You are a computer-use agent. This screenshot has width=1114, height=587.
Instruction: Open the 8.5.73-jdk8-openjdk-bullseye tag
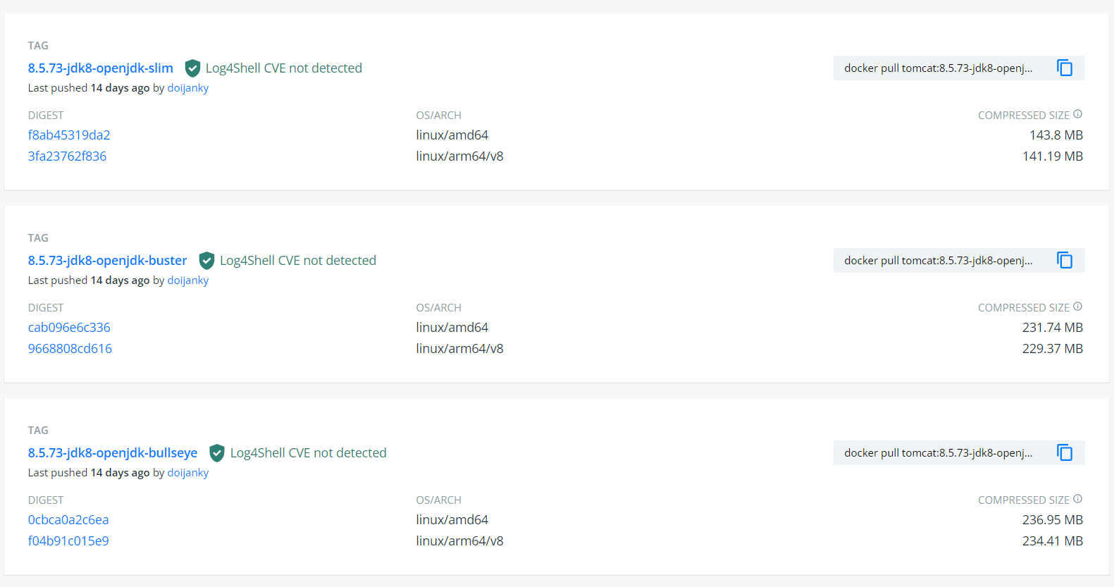113,452
